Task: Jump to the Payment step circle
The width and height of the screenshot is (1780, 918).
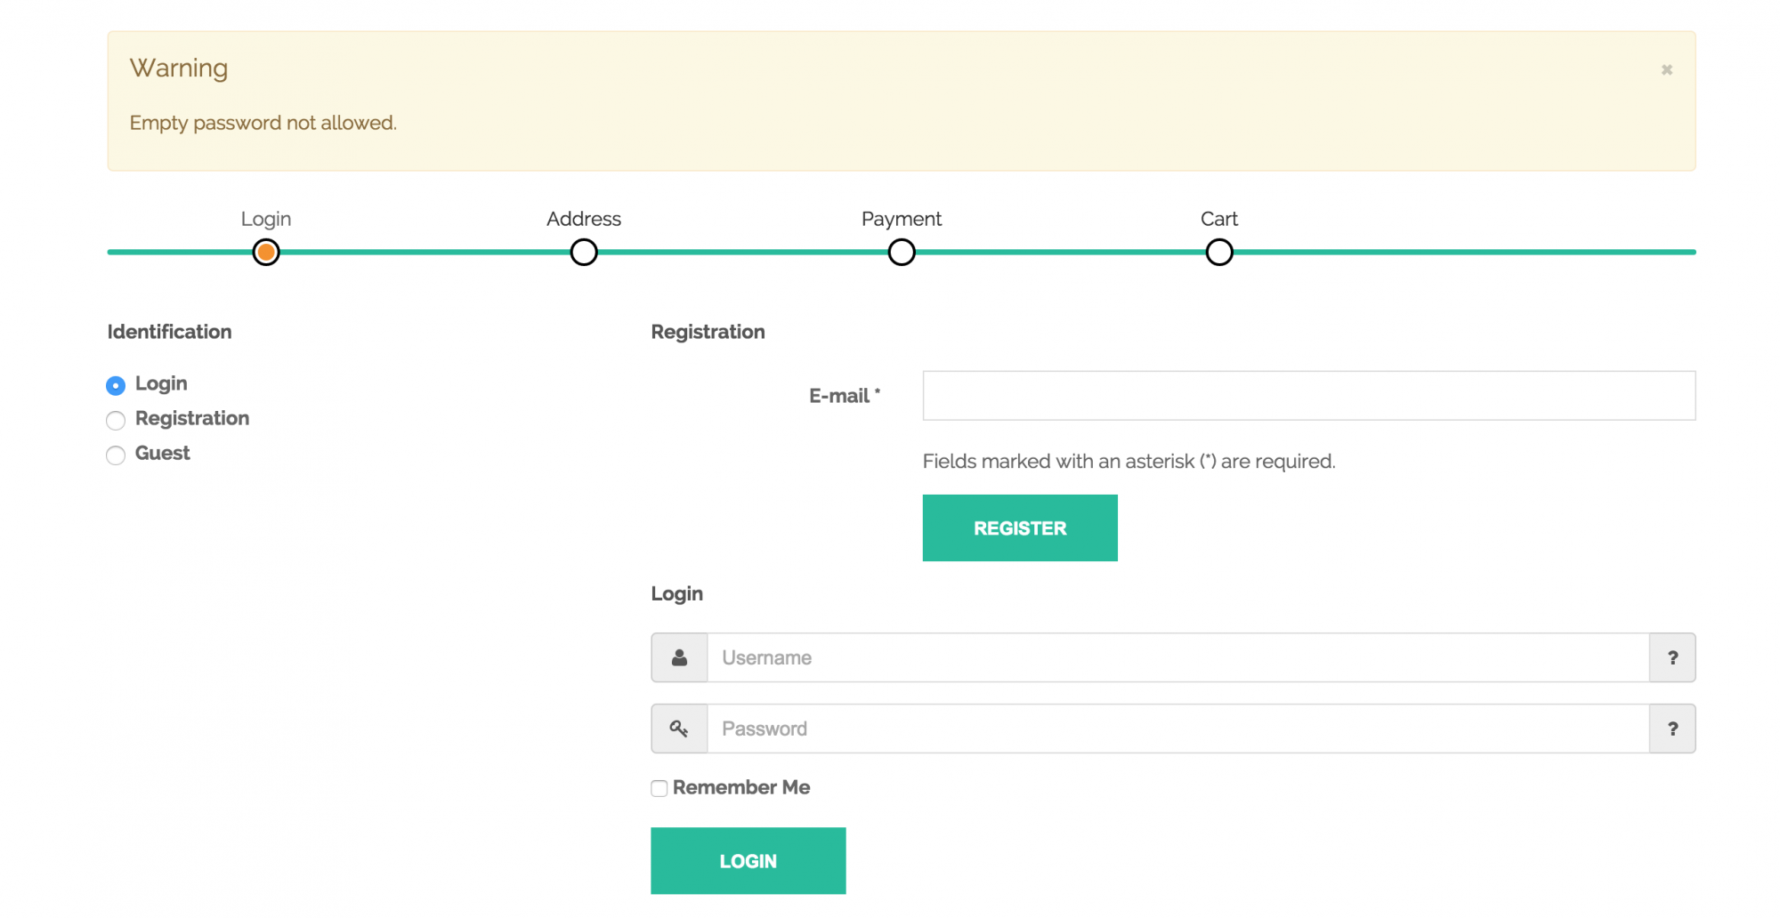Action: [x=902, y=253]
